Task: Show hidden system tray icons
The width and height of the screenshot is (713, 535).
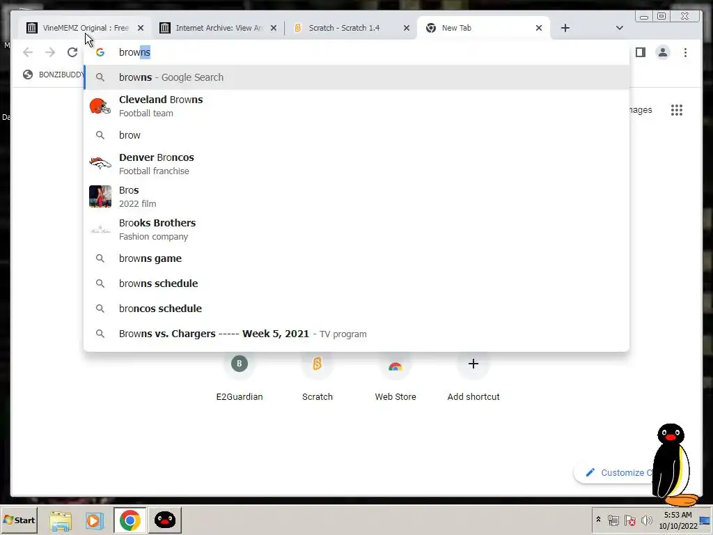Action: (598, 520)
